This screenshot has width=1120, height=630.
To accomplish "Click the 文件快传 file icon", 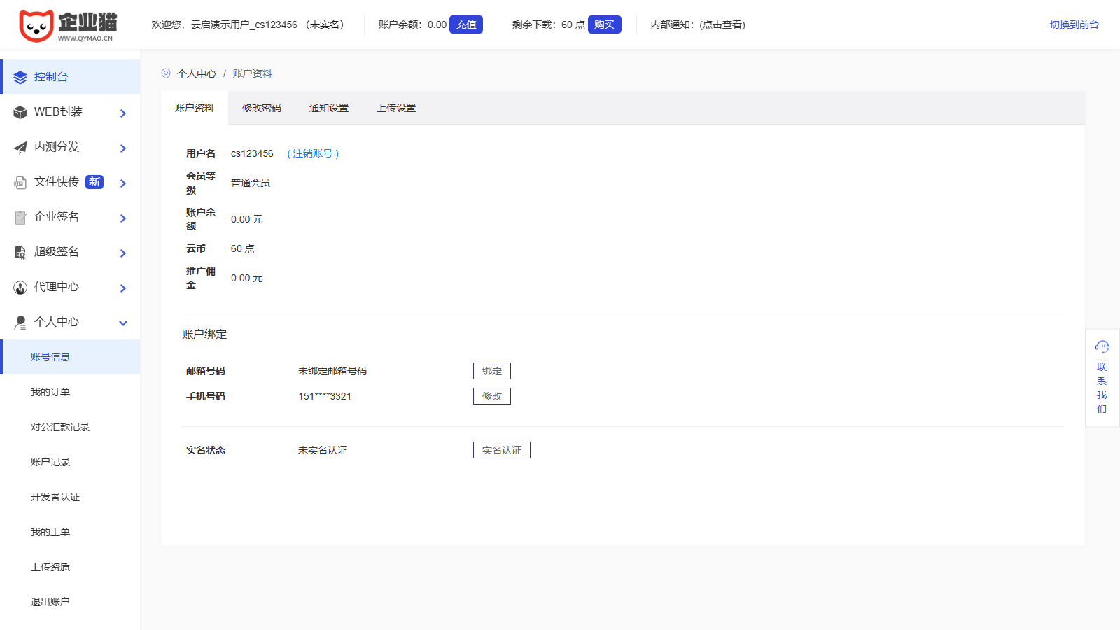I will pyautogui.click(x=20, y=182).
